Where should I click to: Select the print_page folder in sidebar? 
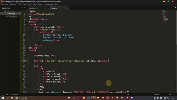coord(11,11)
